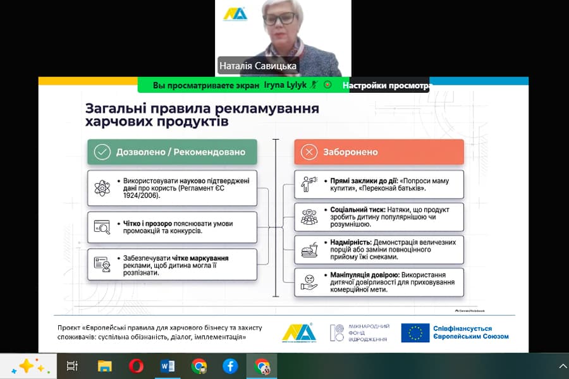Click the magnifier window icon on the slide
Viewport: 569px width, 379px height.
point(102,227)
